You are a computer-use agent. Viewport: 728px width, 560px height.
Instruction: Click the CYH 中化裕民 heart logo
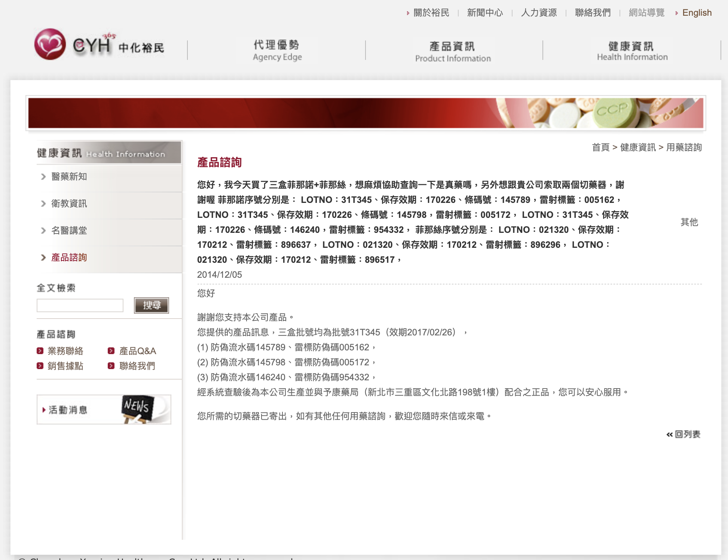(x=99, y=45)
